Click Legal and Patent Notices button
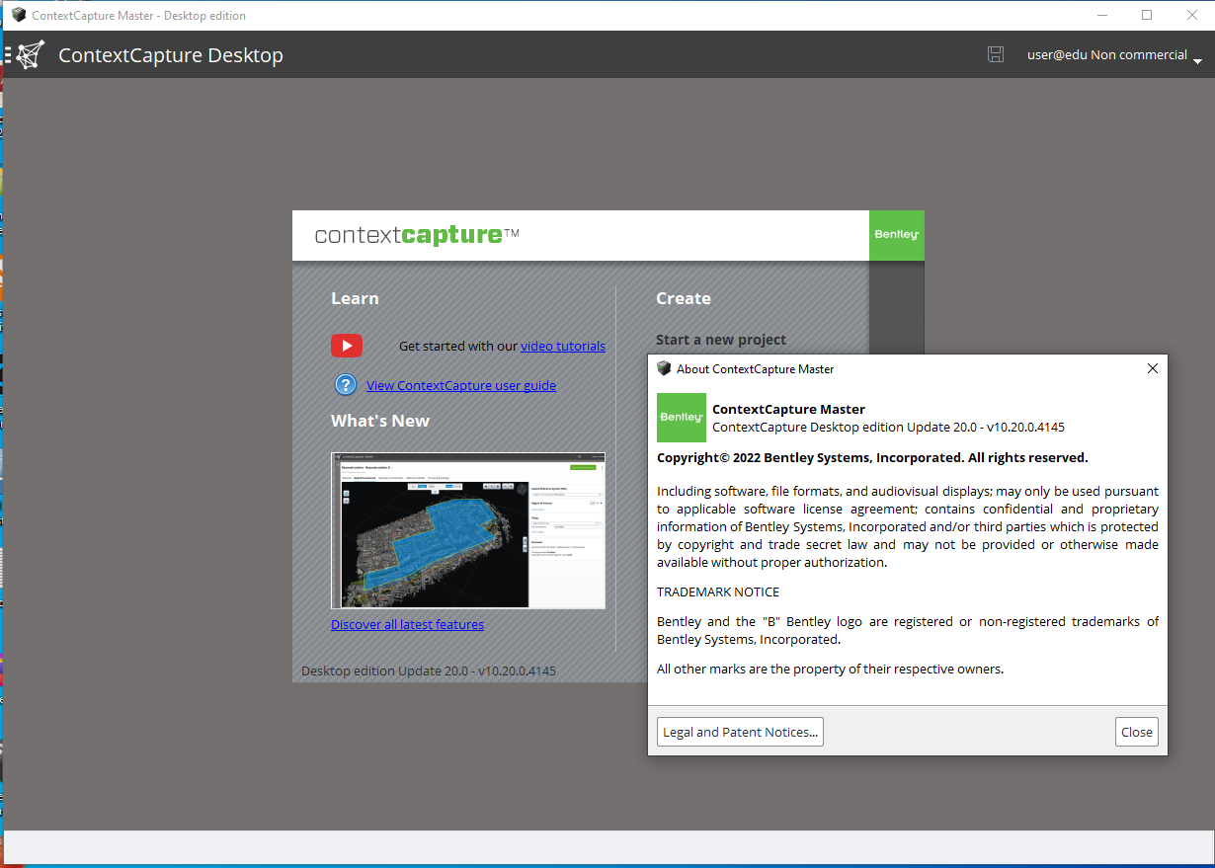The height and width of the screenshot is (868, 1215). (740, 732)
